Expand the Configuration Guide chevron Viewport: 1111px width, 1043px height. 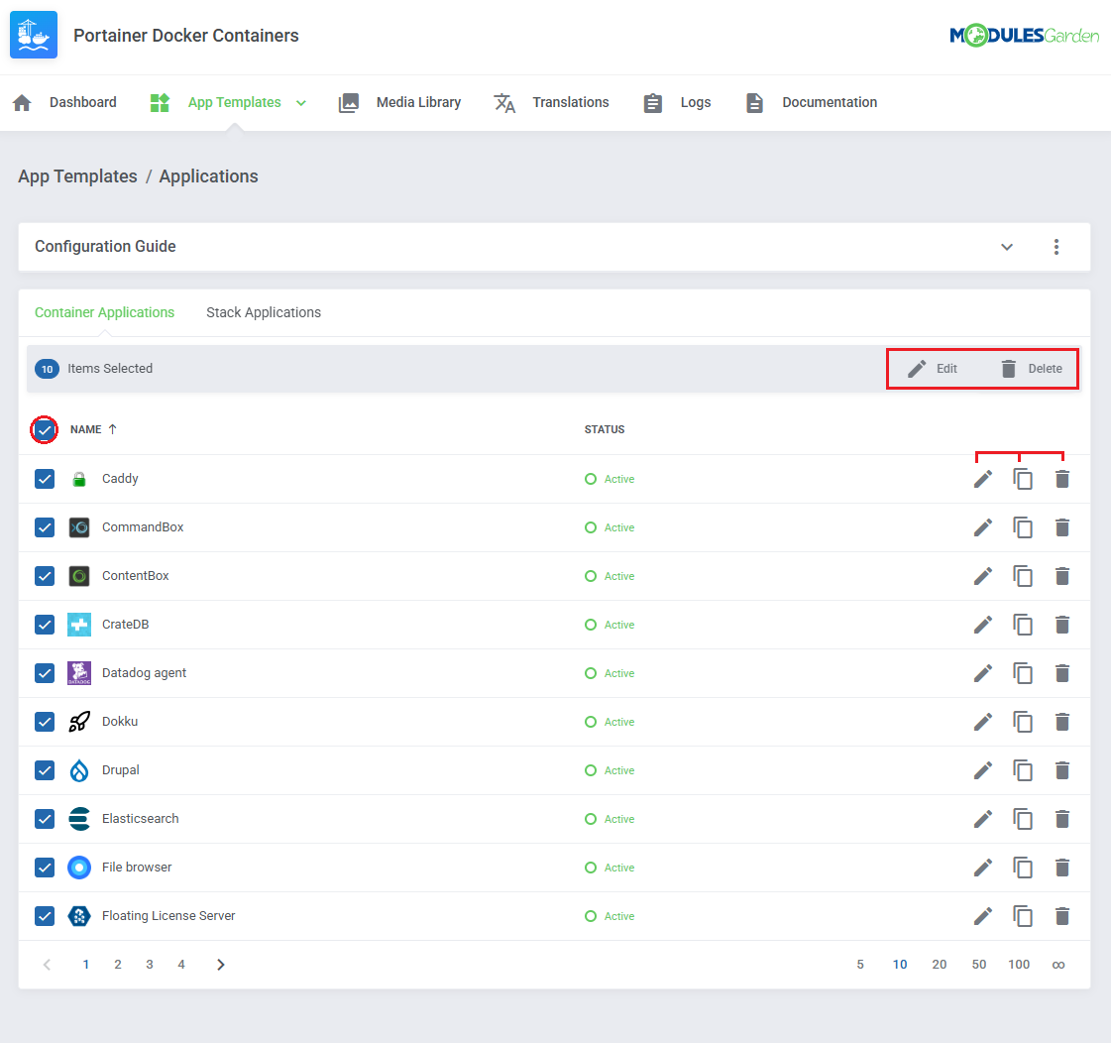[1007, 247]
